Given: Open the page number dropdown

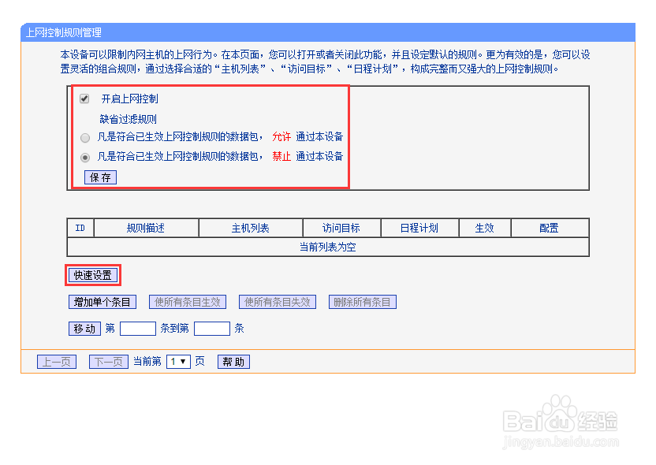Looking at the screenshot, I should click(179, 361).
